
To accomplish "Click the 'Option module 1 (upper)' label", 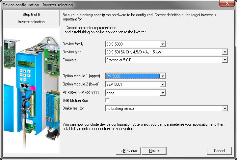I will pos(81,76).
